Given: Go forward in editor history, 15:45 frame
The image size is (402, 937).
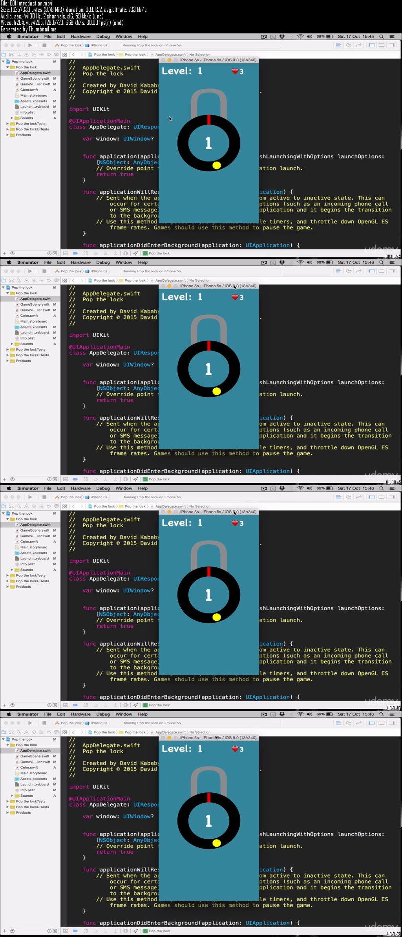Looking at the screenshot, I should tap(81, 55).
